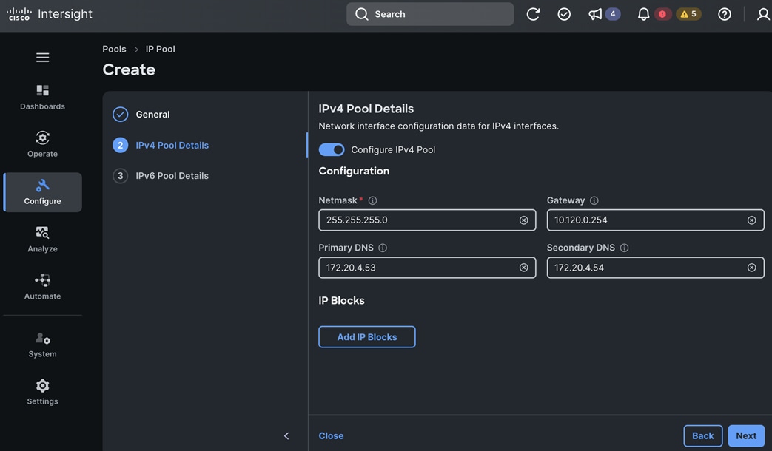This screenshot has height=451, width=772.
Task: Go to Pools breadcrumb link
Action: click(x=114, y=49)
